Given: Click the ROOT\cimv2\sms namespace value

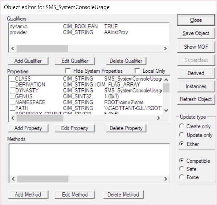Looking at the screenshot, I should [124, 102].
